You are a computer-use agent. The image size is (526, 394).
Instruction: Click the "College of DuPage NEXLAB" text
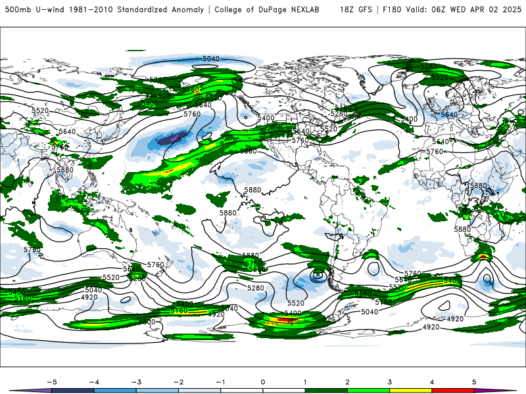click(267, 9)
